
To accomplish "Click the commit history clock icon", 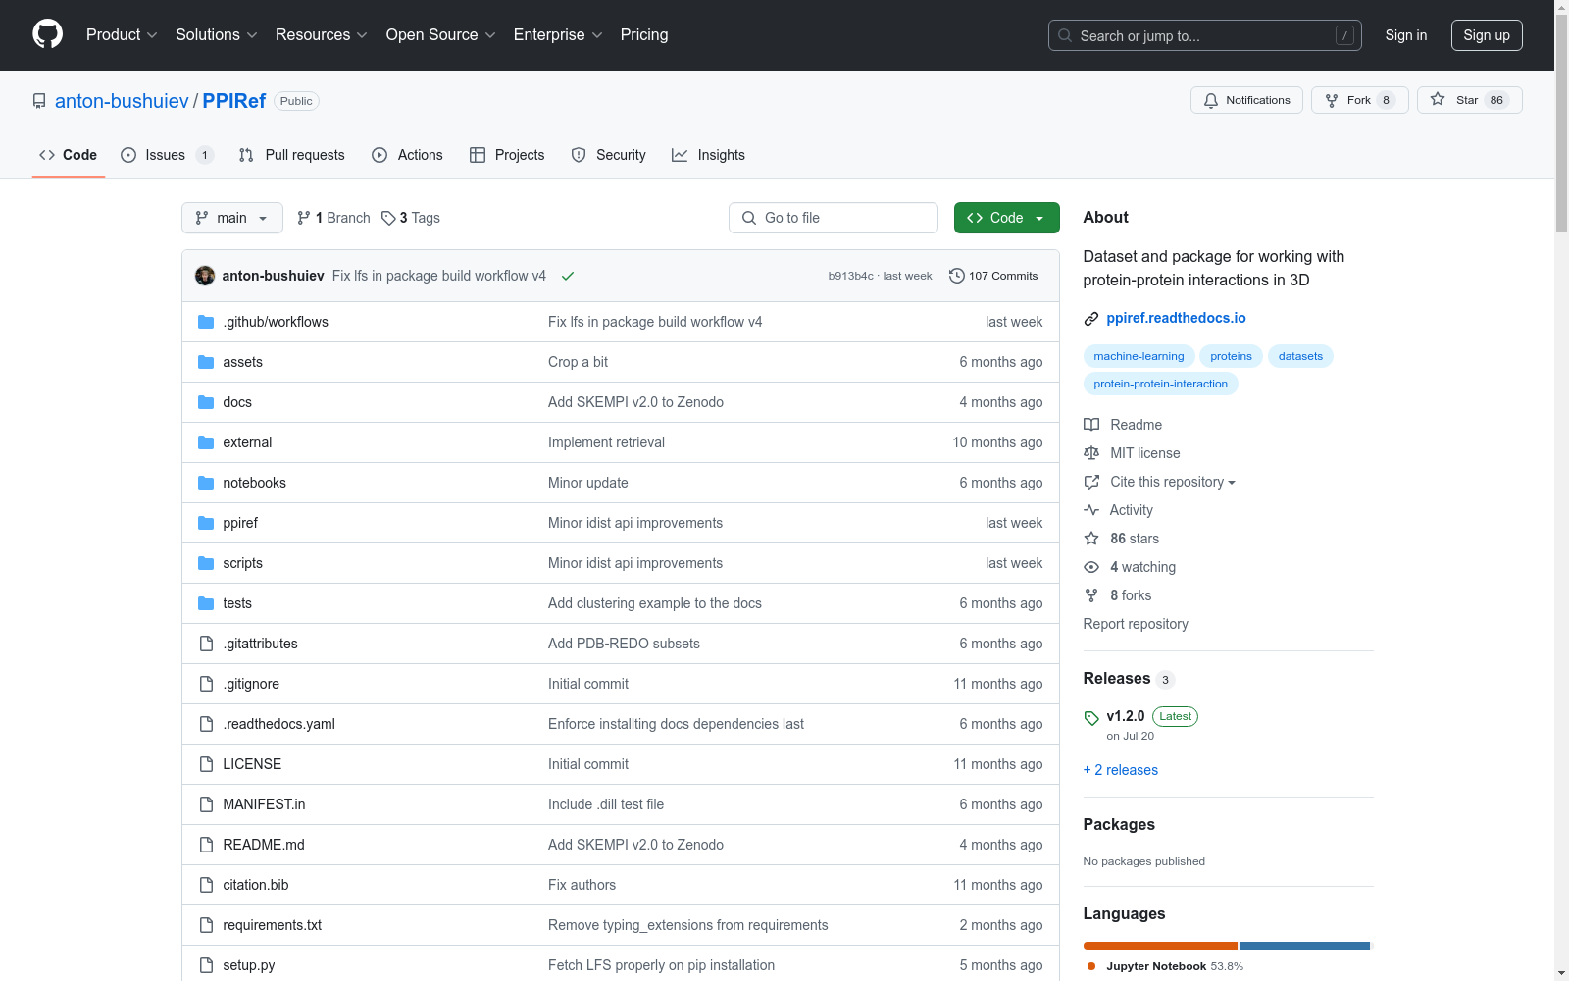I will point(957,276).
